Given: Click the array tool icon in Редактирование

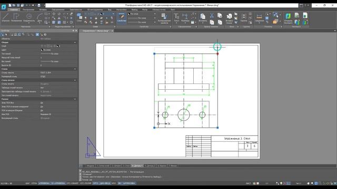Looking at the screenshot, I should [64, 22].
